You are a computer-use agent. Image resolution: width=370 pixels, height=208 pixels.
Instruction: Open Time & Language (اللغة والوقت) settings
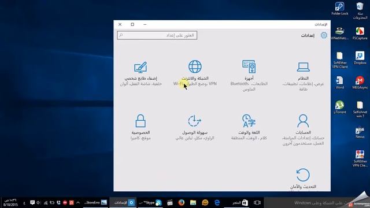[x=249, y=127]
